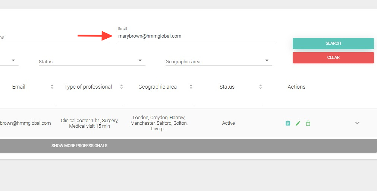Image resolution: width=377 pixels, height=191 pixels.
Task: Sort by Type of professional column arrows
Action: click(122, 87)
